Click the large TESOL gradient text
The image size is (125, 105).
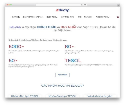73,61
